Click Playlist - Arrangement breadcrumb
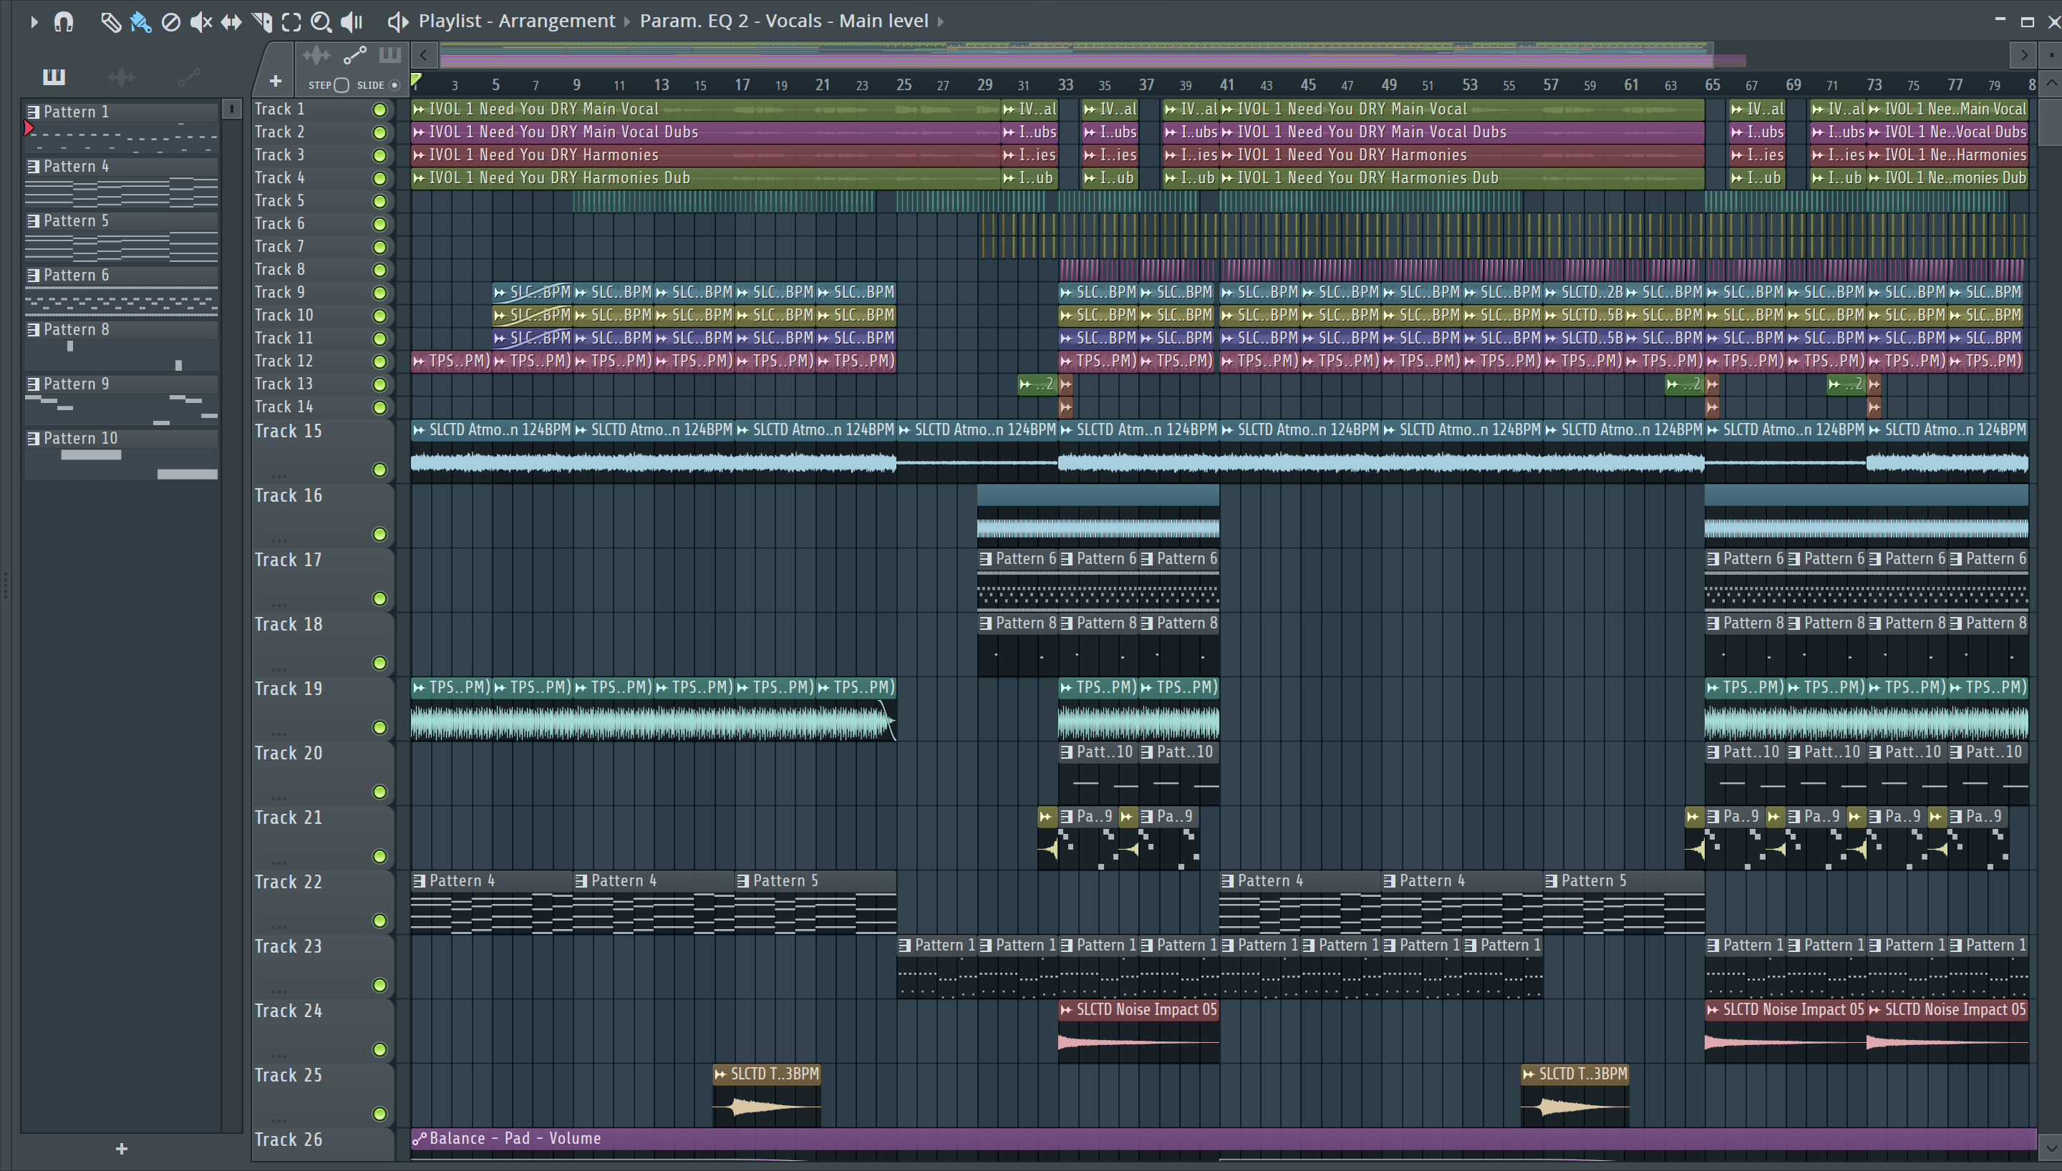2062x1171 pixels. (516, 21)
